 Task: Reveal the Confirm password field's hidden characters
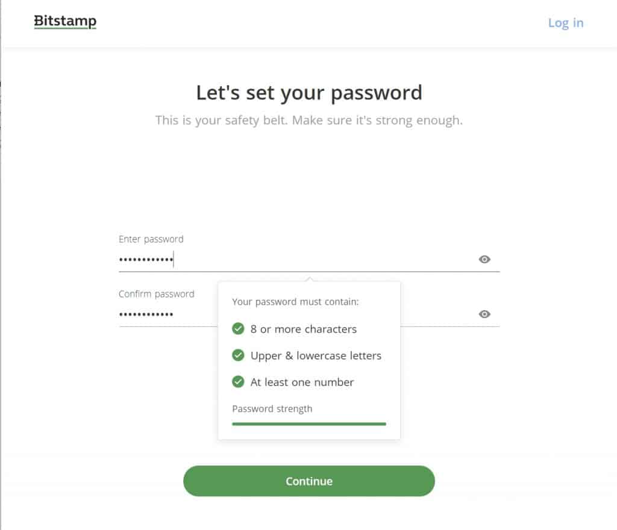484,314
